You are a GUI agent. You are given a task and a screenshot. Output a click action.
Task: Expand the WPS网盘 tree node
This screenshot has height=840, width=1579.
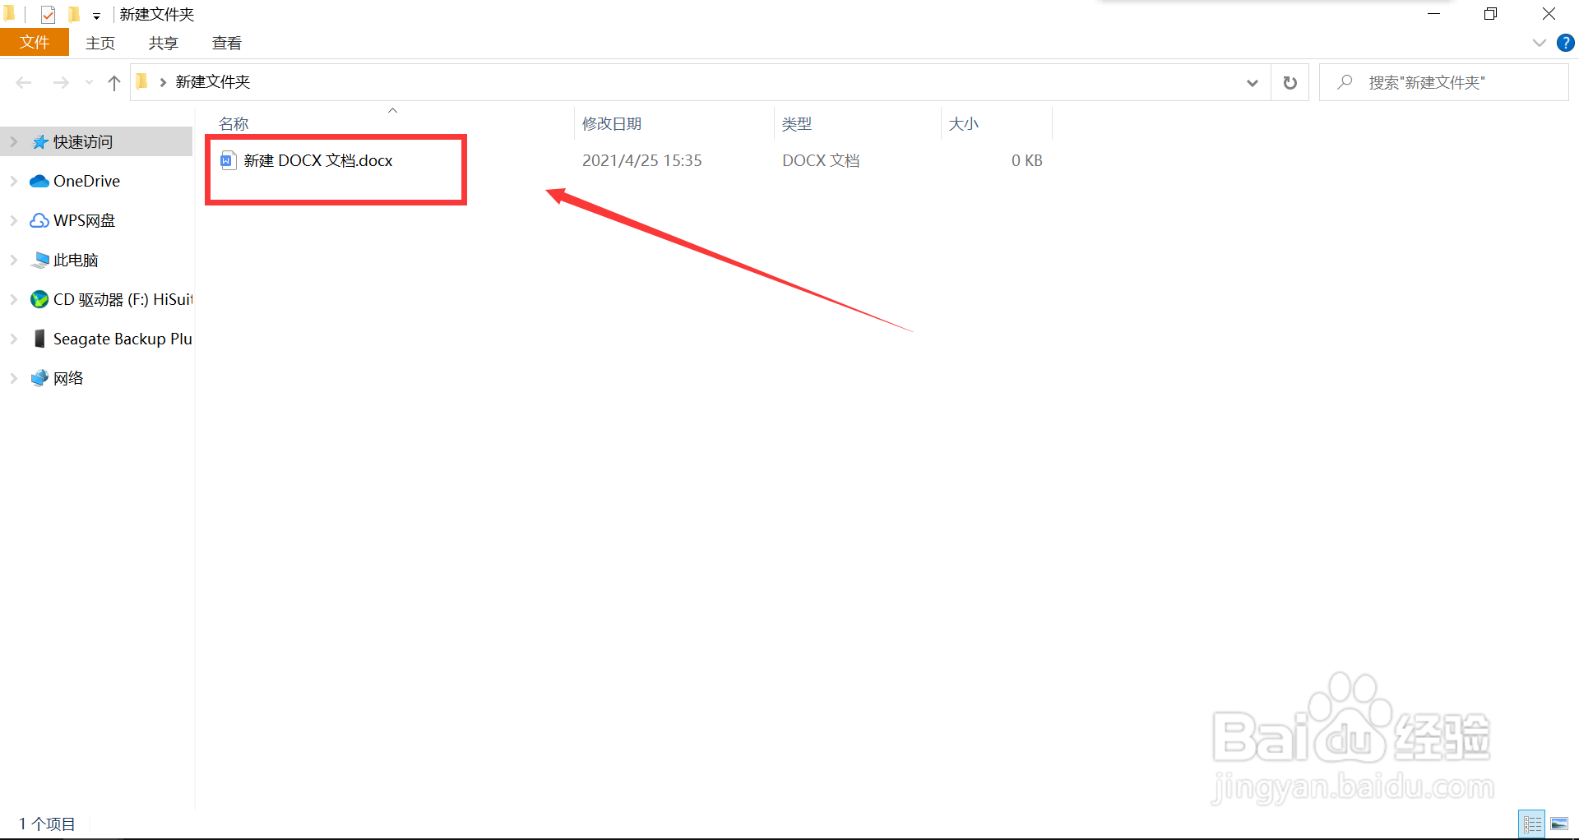coord(14,220)
